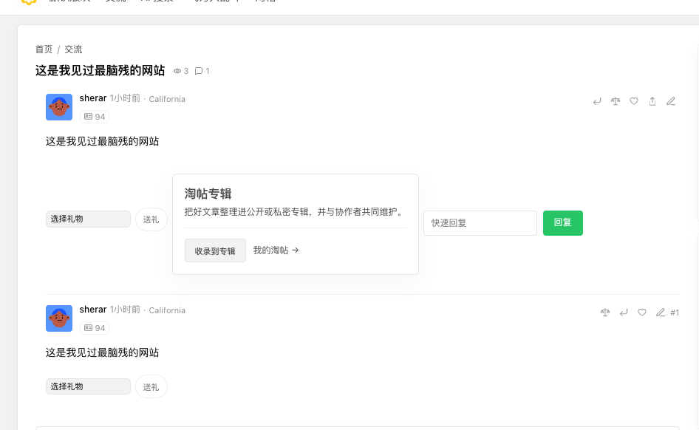
Task: Click the 淘帖专辑 popup heading
Action: pos(208,194)
